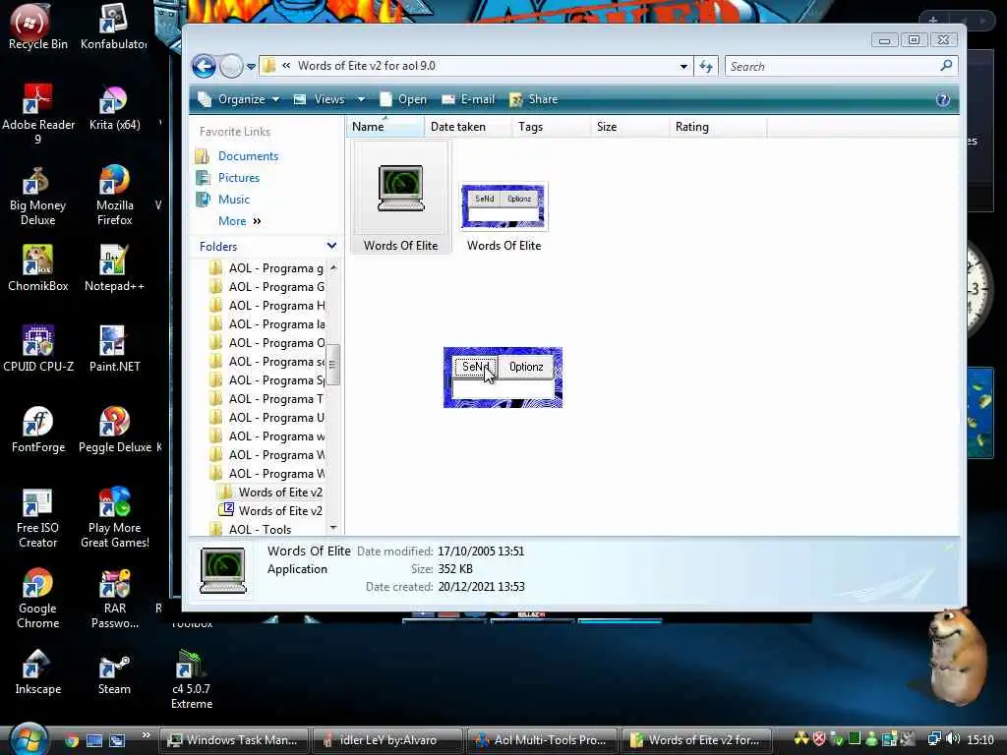This screenshot has height=755, width=1007.
Task: Open the Windows Start orb
Action: pyautogui.click(x=28, y=738)
